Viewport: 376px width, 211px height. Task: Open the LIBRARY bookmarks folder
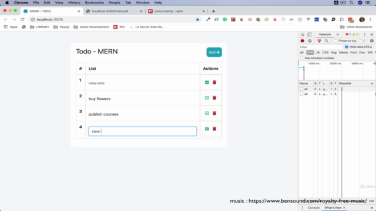pyautogui.click(x=39, y=27)
